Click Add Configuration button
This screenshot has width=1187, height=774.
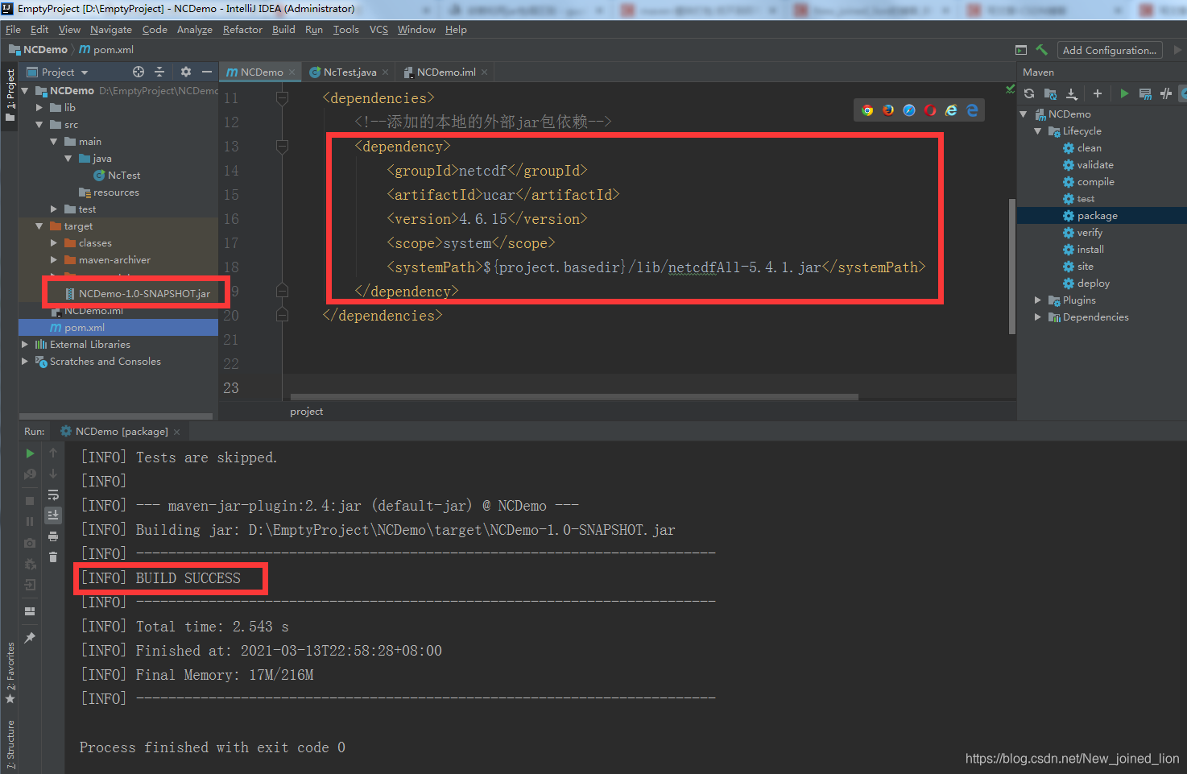tap(1110, 50)
